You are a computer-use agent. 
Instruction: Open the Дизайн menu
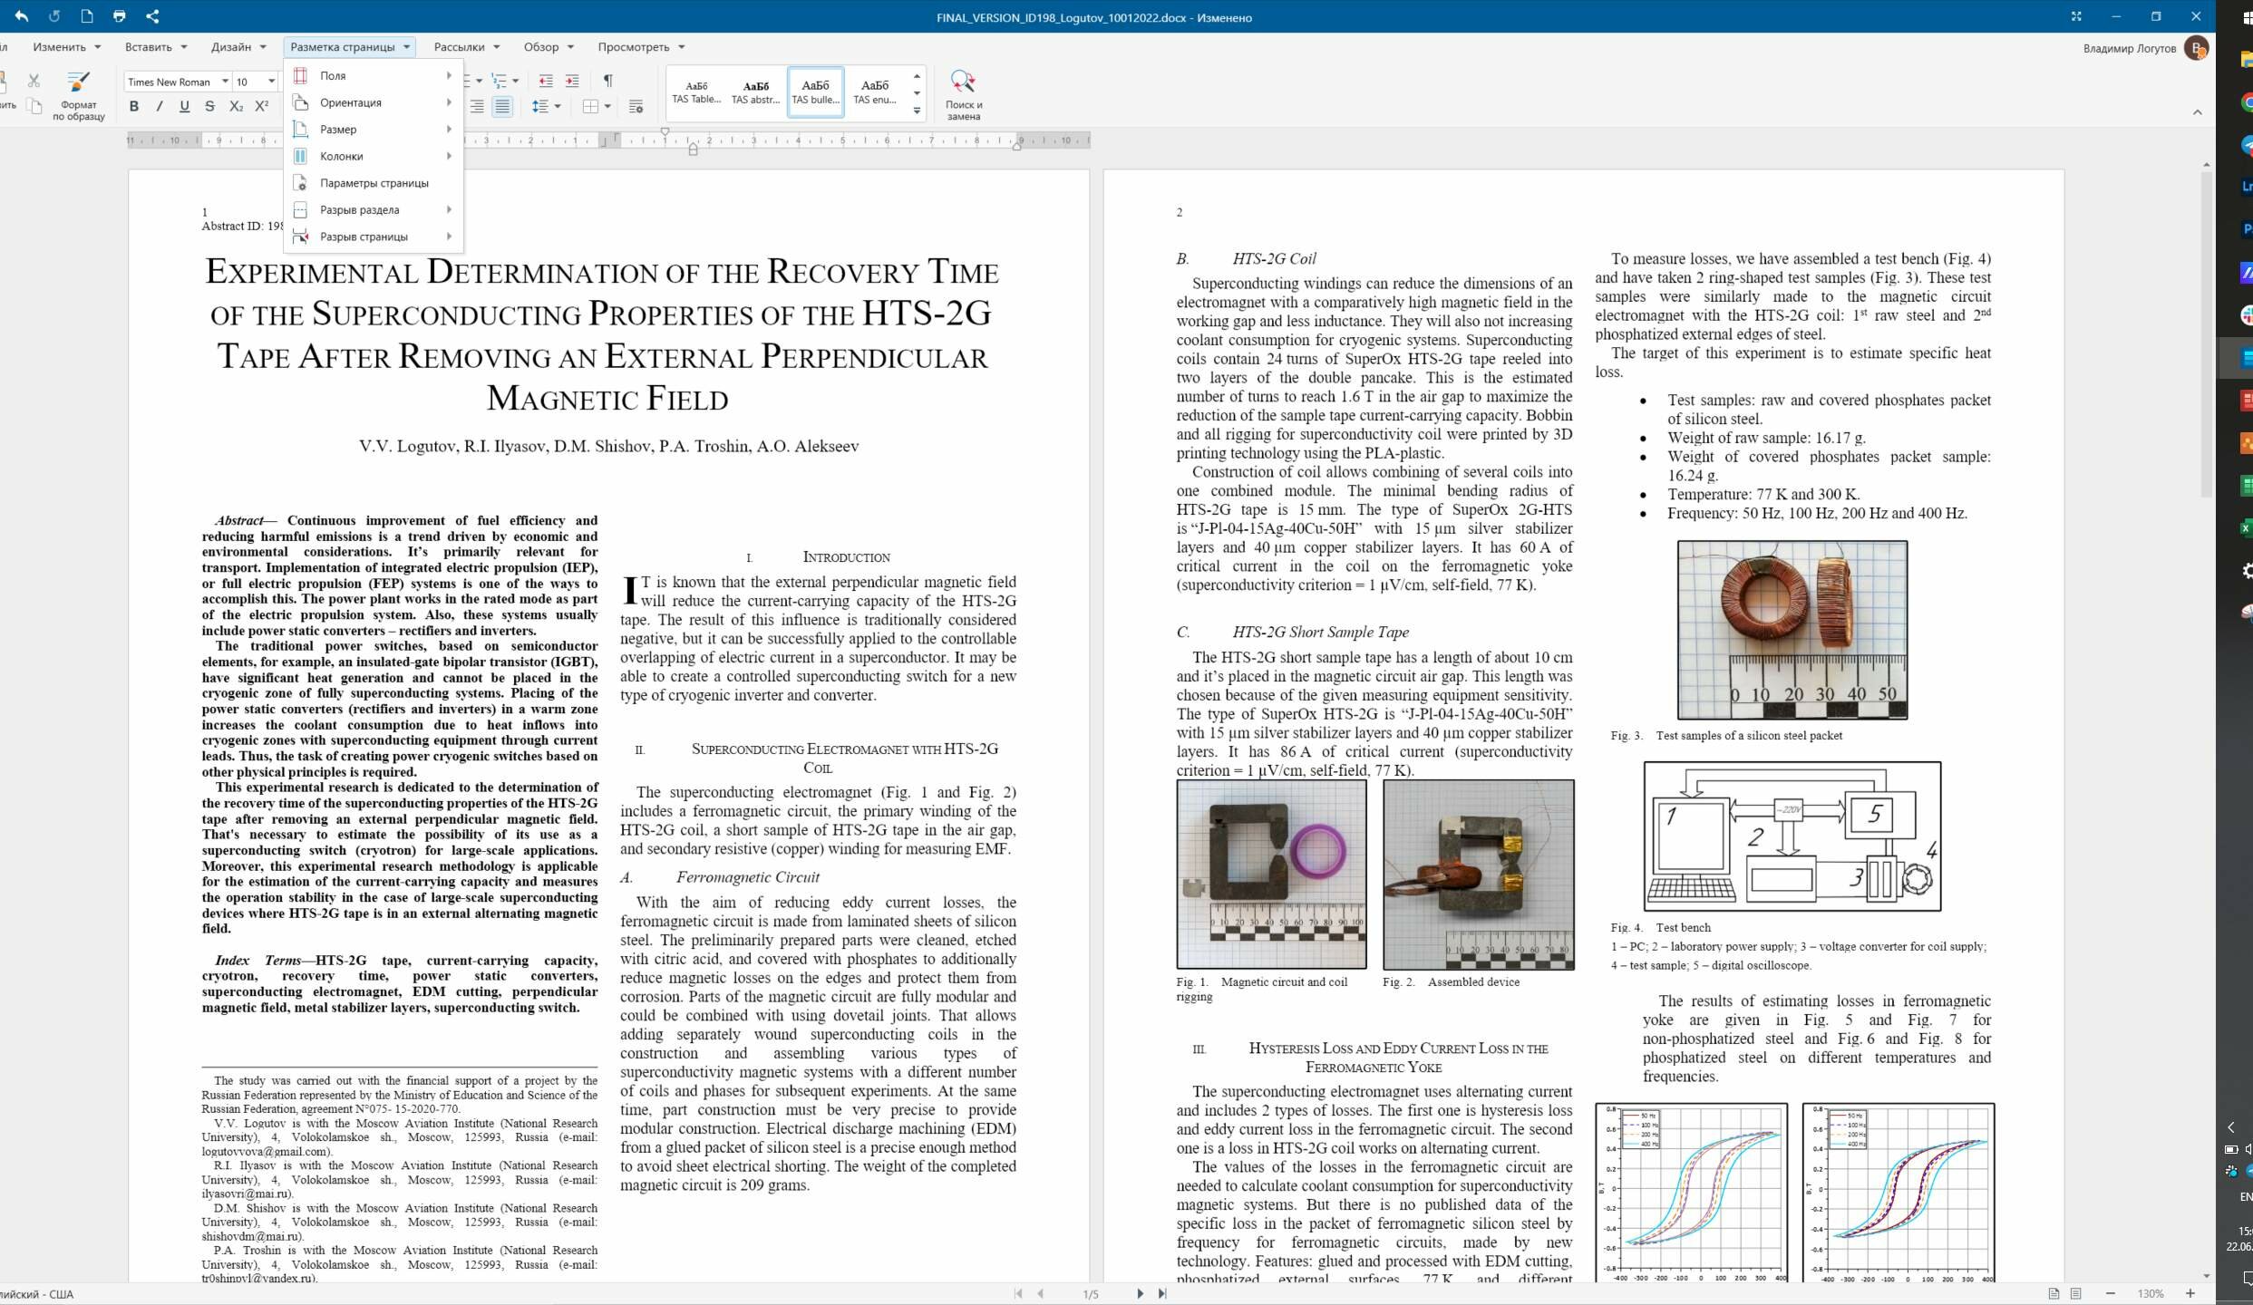(x=238, y=47)
